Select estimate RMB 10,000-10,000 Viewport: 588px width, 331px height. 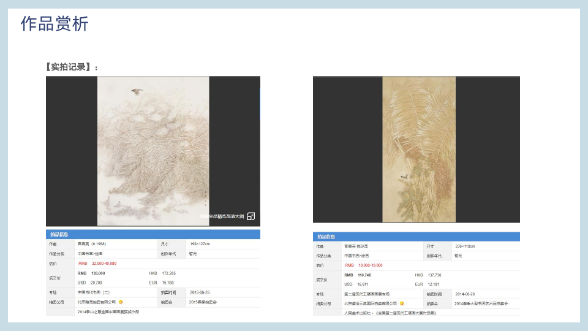[x=364, y=265]
